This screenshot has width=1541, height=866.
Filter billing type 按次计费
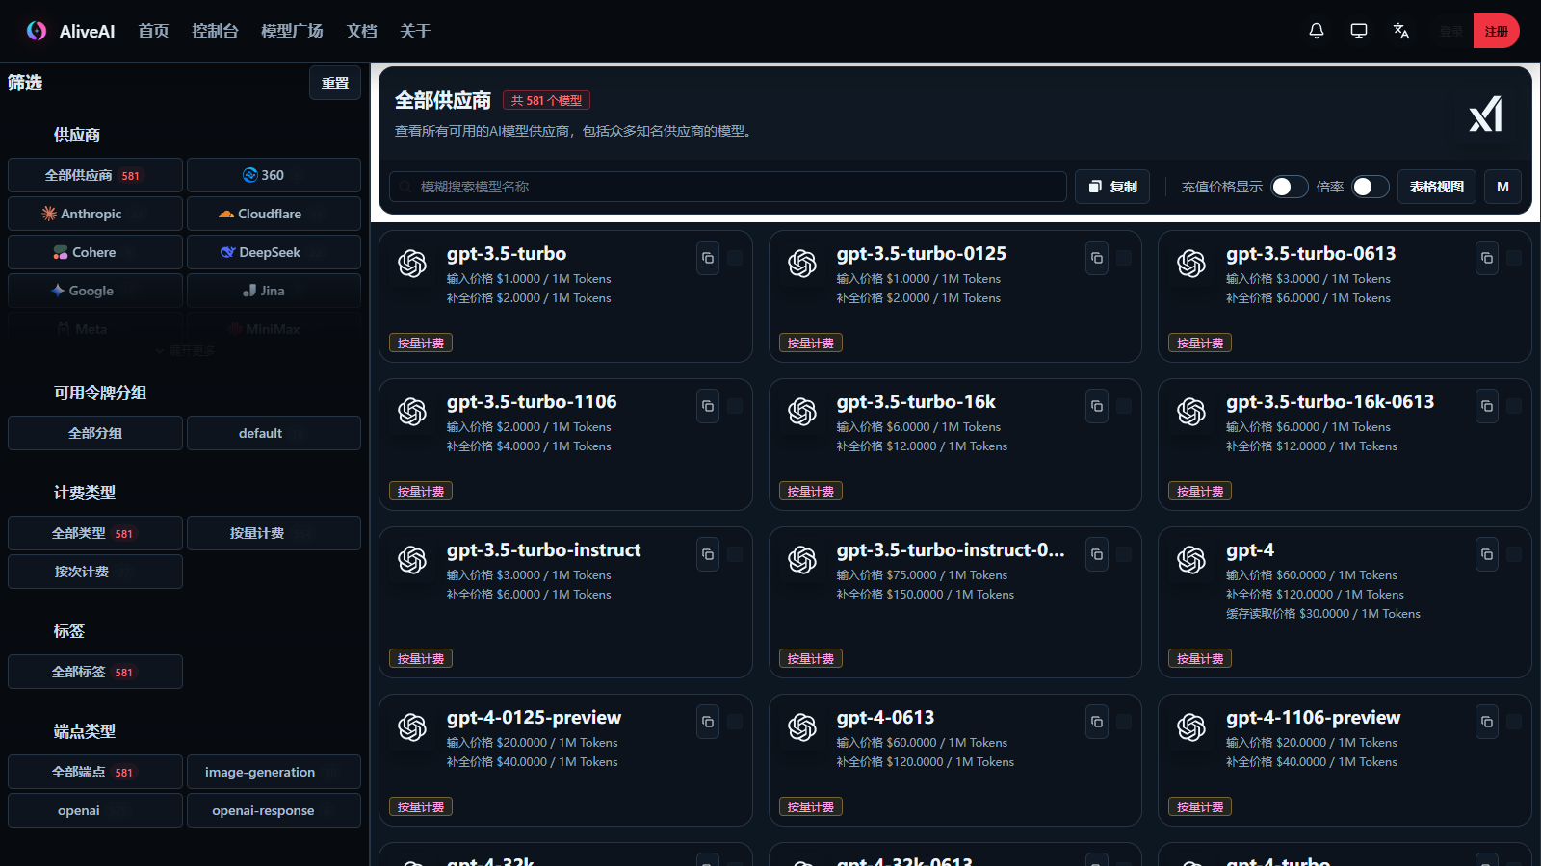coord(94,572)
